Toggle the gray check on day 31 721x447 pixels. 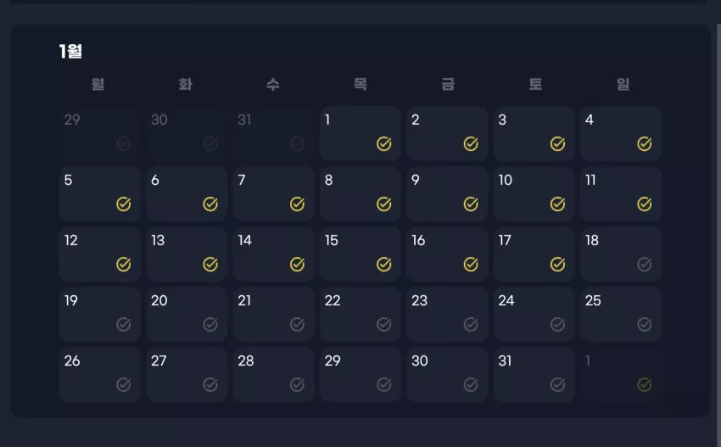click(557, 384)
